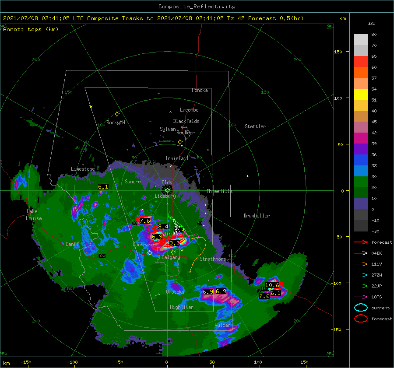This screenshot has height=368, width=394.
Task: Click the 10.6 storm top label
Action: pyautogui.click(x=272, y=285)
